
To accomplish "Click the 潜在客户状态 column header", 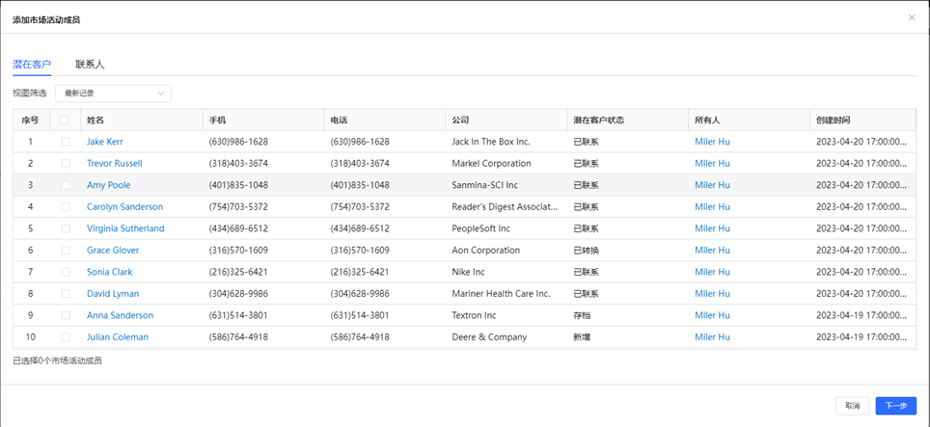I will (x=598, y=120).
